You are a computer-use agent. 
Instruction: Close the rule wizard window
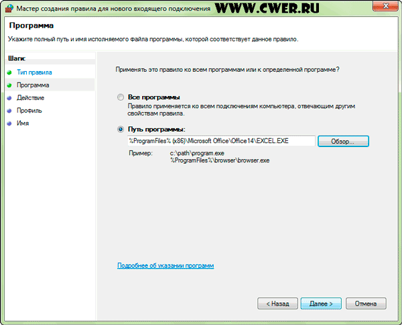pyautogui.click(x=385, y=7)
